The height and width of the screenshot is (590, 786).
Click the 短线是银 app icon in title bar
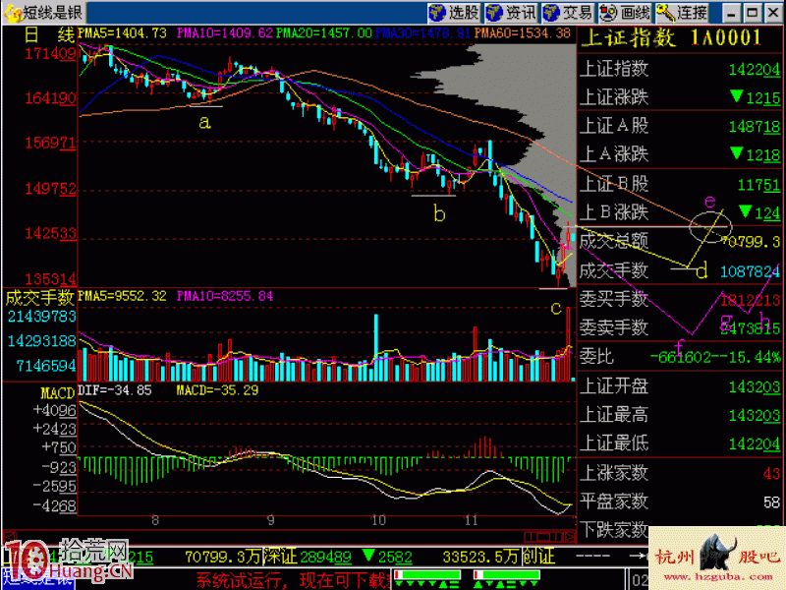tap(13, 13)
